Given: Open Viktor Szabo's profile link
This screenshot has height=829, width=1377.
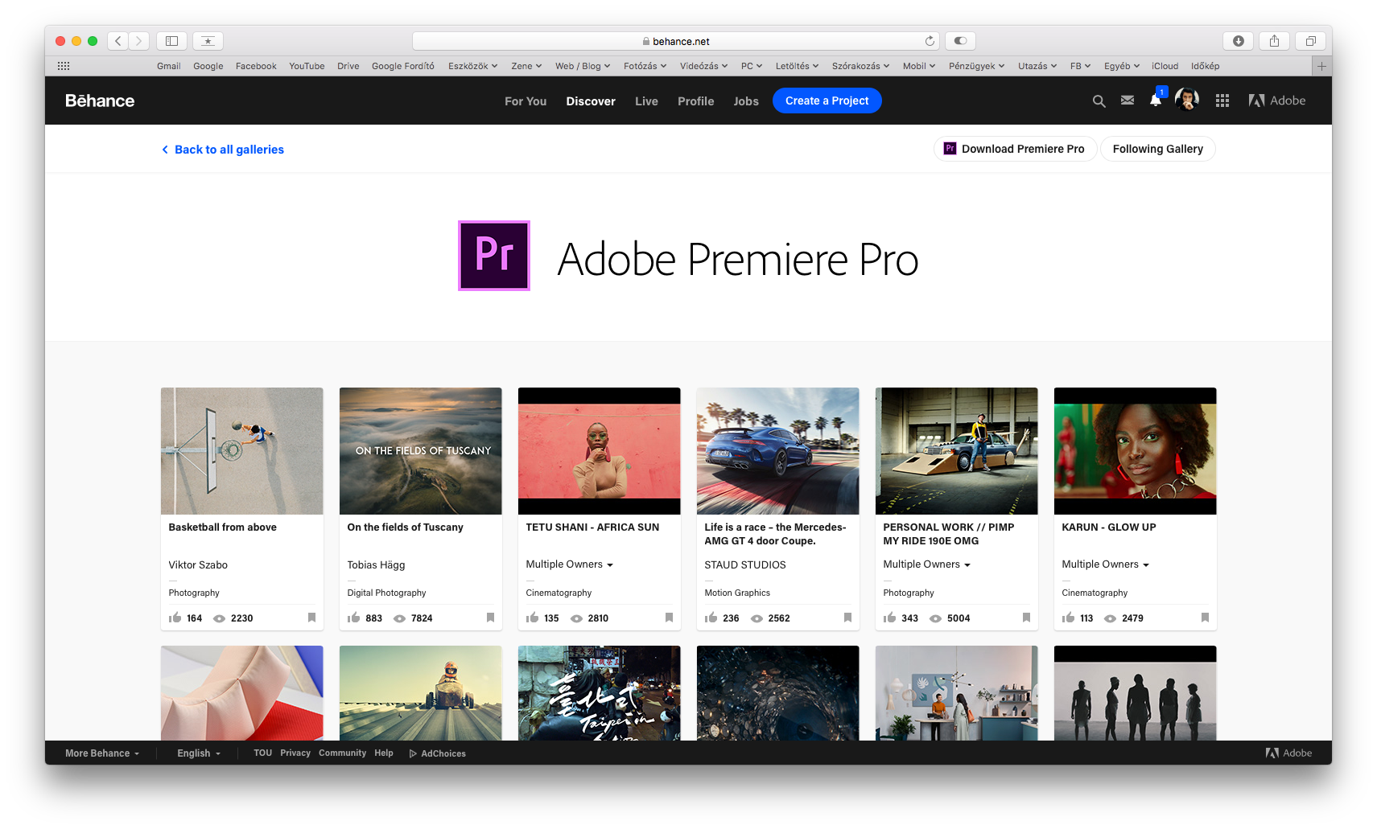Looking at the screenshot, I should click(x=198, y=565).
